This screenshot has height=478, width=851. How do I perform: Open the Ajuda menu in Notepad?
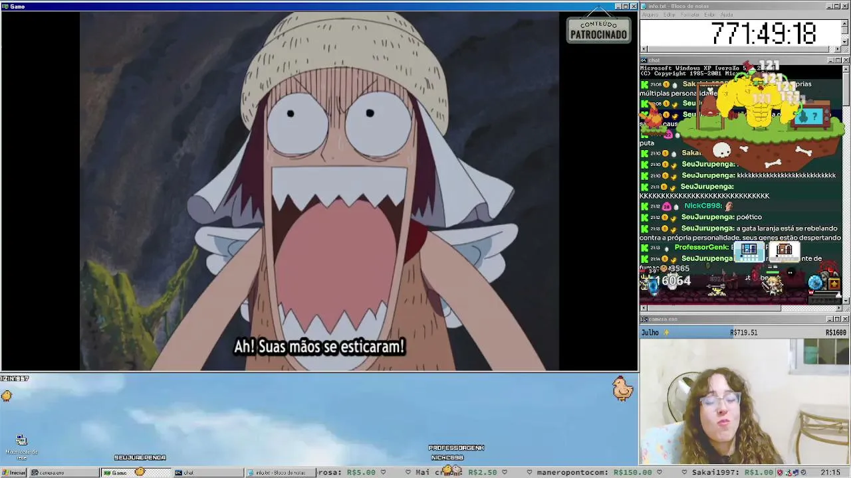click(x=727, y=15)
